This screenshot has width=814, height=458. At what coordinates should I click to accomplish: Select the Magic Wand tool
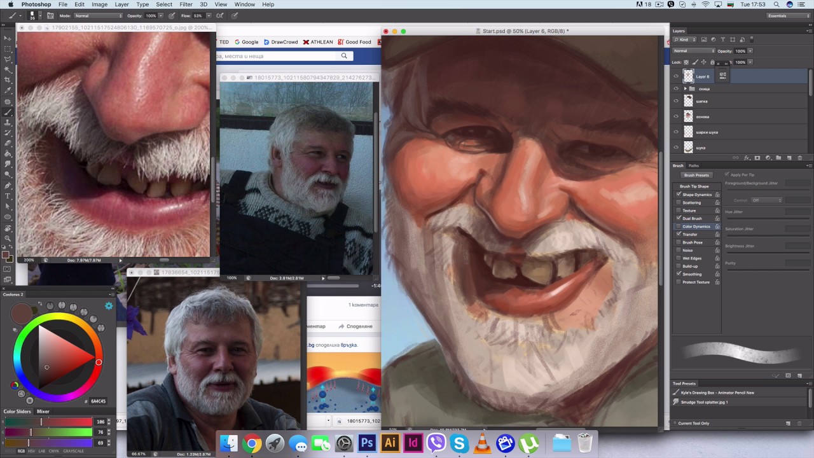pyautogui.click(x=8, y=69)
